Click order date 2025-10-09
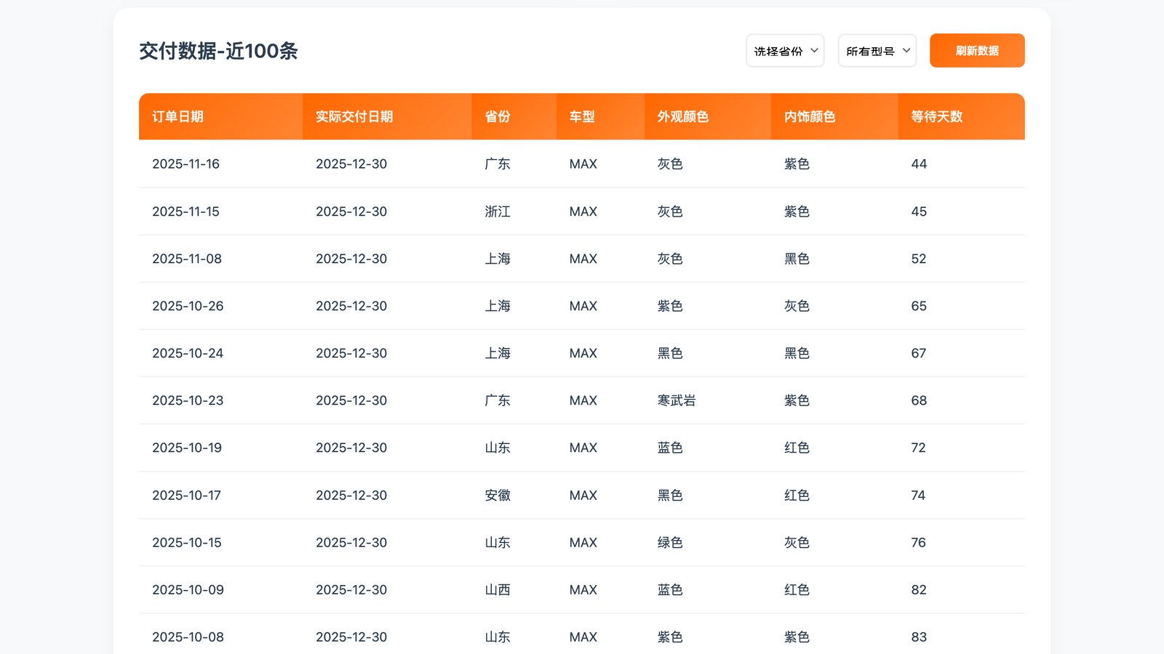 (188, 589)
